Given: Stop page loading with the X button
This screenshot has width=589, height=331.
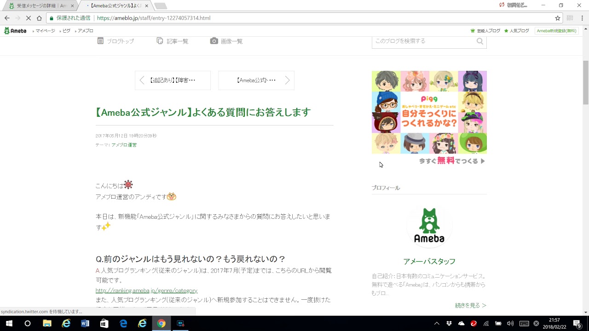Looking at the screenshot, I should (29, 18).
